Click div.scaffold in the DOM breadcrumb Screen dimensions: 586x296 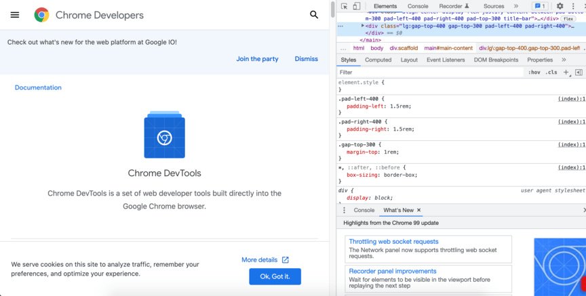(404, 48)
